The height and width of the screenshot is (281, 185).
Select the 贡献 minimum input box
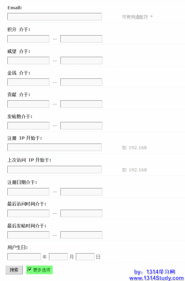[x=28, y=104]
